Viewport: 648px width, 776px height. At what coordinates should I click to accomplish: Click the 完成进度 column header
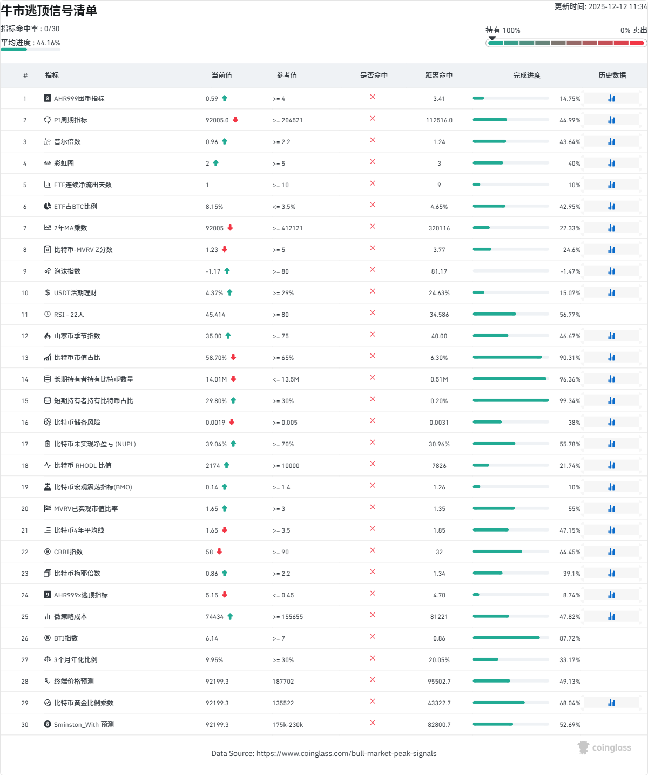tap(526, 76)
